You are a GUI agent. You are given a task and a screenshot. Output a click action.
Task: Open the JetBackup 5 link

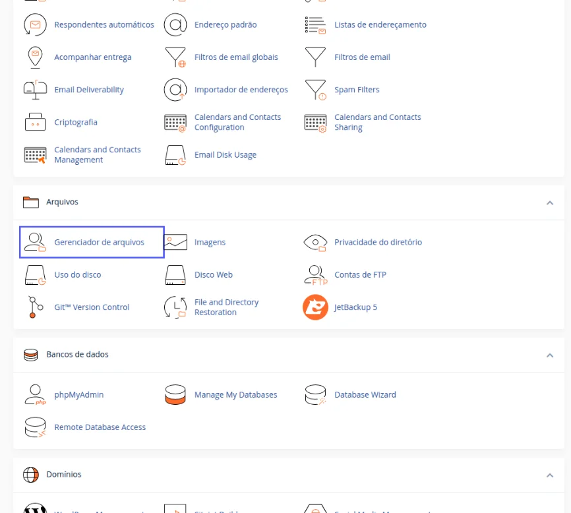click(355, 307)
